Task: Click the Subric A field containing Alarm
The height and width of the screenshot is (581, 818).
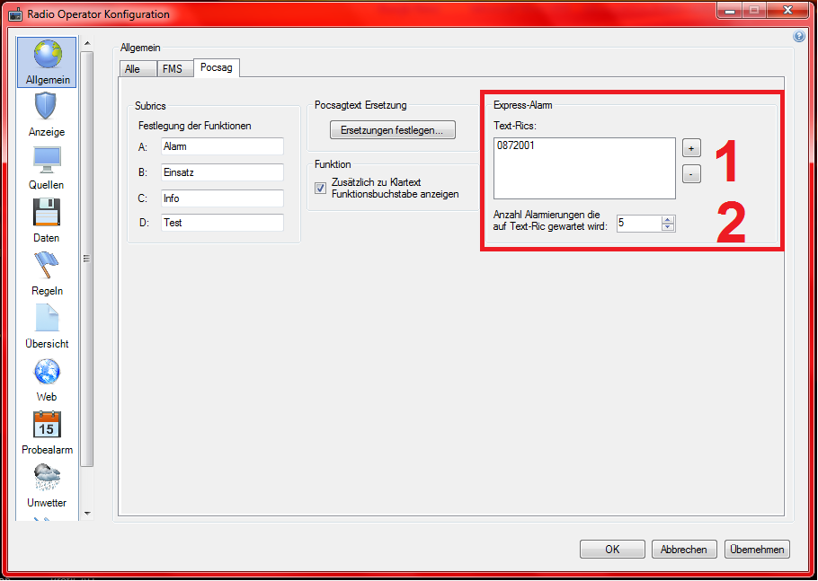Action: tap(222, 146)
